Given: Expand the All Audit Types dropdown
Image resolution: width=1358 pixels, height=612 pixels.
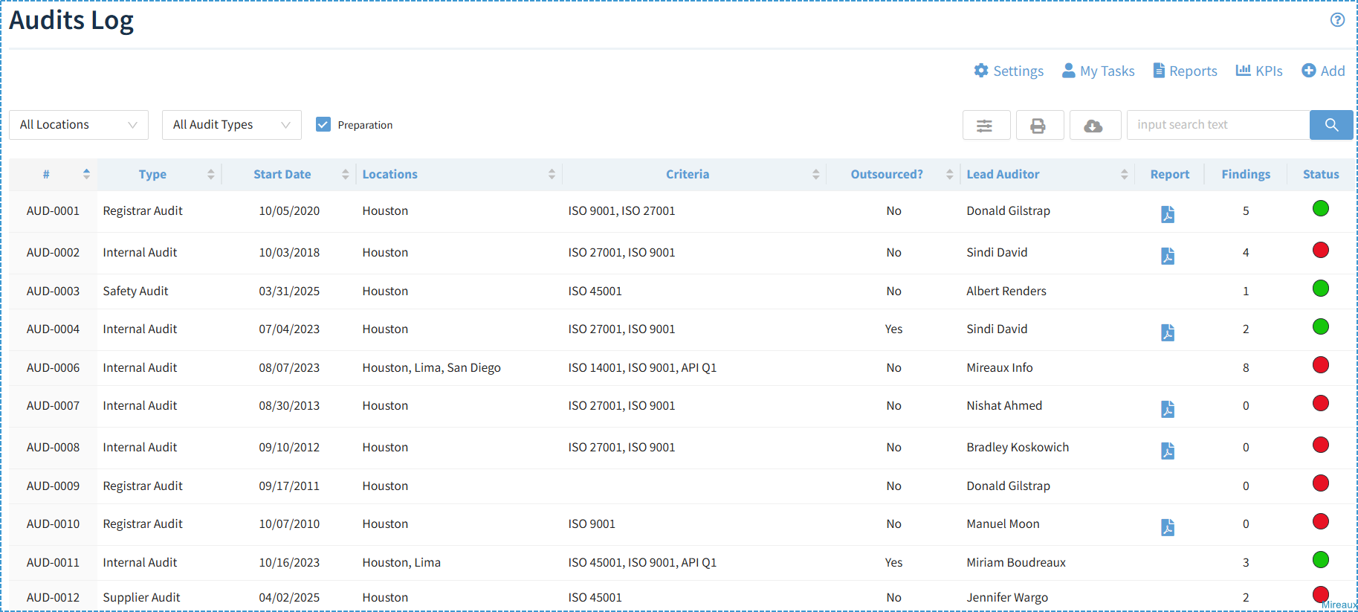Looking at the screenshot, I should 231,125.
